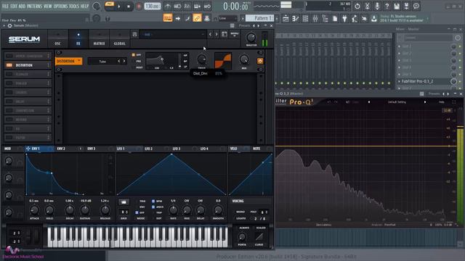Toggle the orange typing keyboard to piano icon
465x261 pixels.
click(x=168, y=18)
